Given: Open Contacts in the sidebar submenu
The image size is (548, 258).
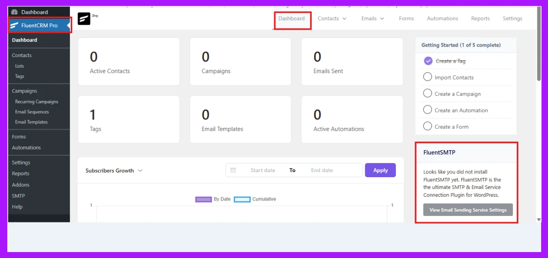Looking at the screenshot, I should tap(22, 55).
